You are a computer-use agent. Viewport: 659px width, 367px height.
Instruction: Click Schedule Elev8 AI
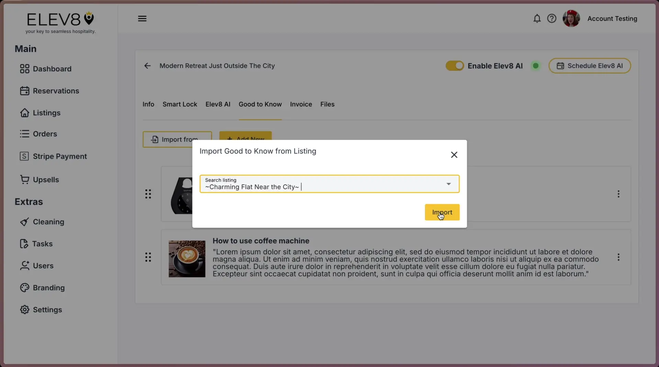tap(590, 66)
